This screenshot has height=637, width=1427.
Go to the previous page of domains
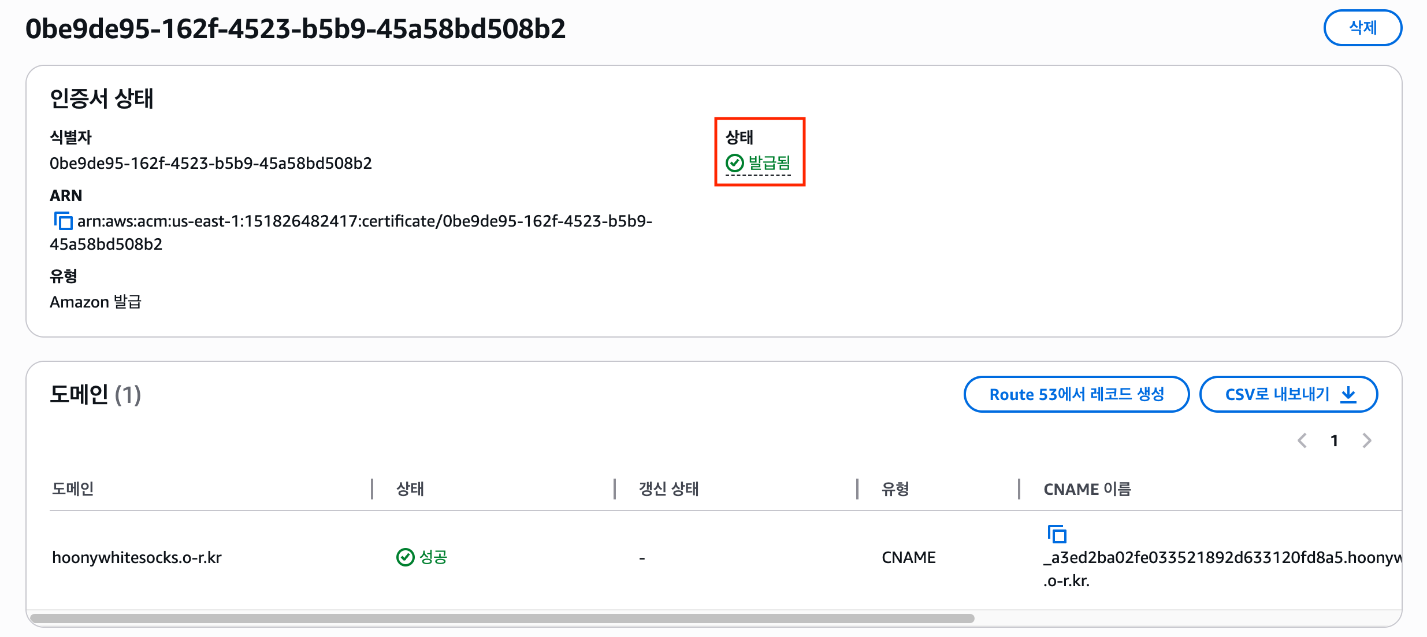pos(1302,441)
